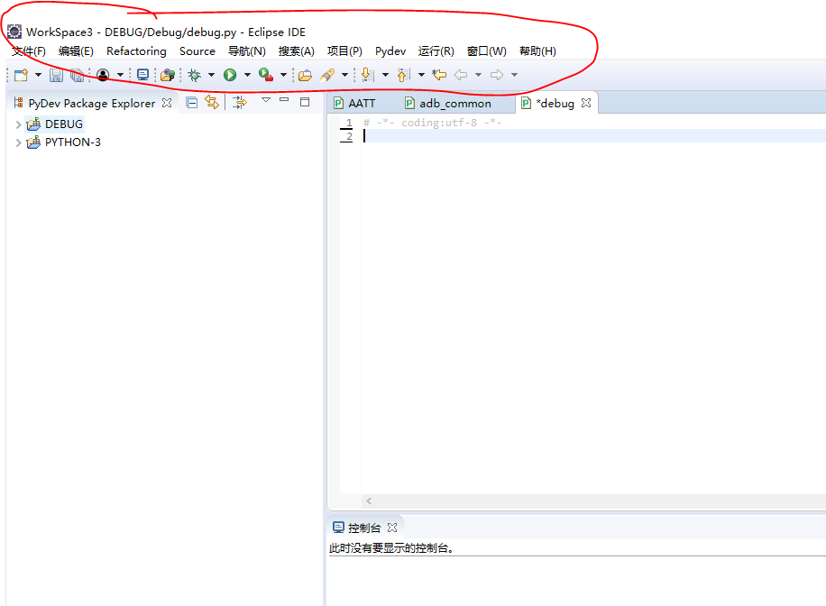826x606 pixels.
Task: Open the 运行(R) menu
Action: (436, 51)
